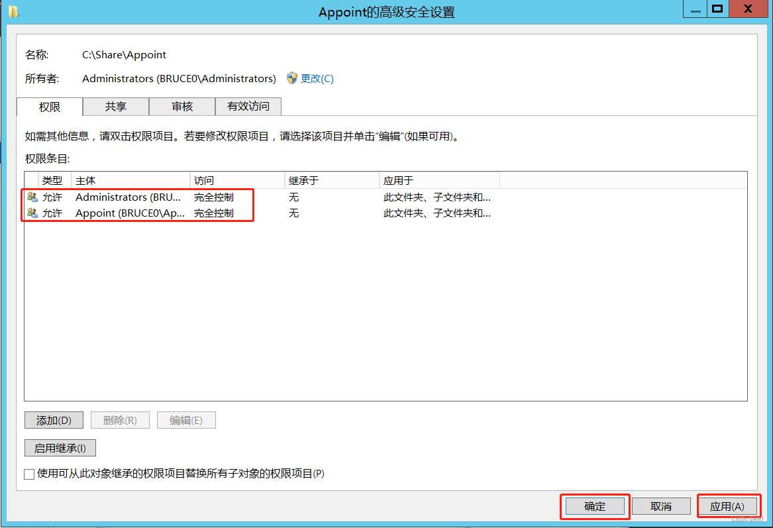The height and width of the screenshot is (528, 773).
Task: Click the path C:\Share\Appoint
Action: (125, 55)
